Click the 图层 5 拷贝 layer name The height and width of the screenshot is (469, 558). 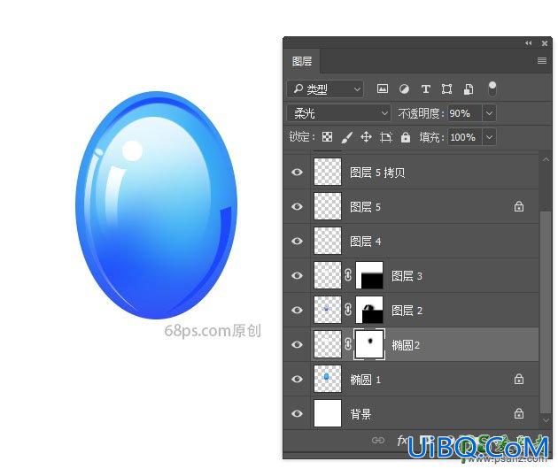pyautogui.click(x=377, y=173)
